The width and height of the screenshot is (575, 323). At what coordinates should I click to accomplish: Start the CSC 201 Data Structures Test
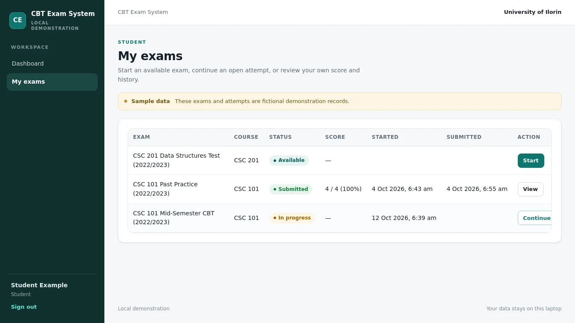click(531, 161)
